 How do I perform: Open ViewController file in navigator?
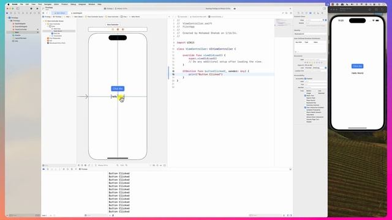point(20,29)
